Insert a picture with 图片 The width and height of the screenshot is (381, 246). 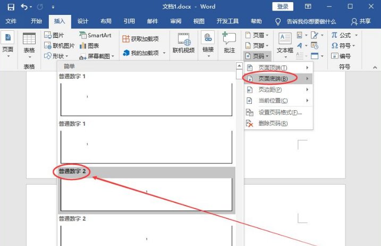click(x=54, y=35)
